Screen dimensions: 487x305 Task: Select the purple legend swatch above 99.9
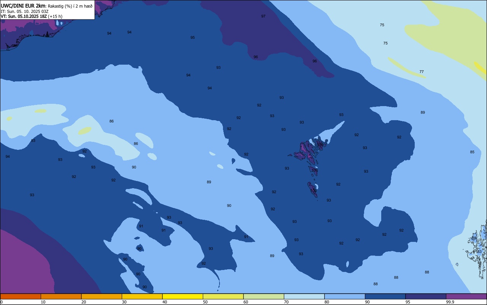(x=466, y=296)
